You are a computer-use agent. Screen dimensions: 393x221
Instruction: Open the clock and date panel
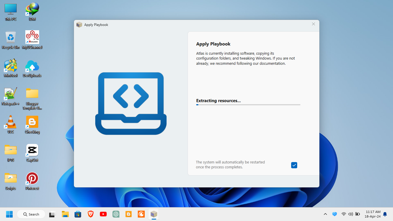pyautogui.click(x=373, y=214)
